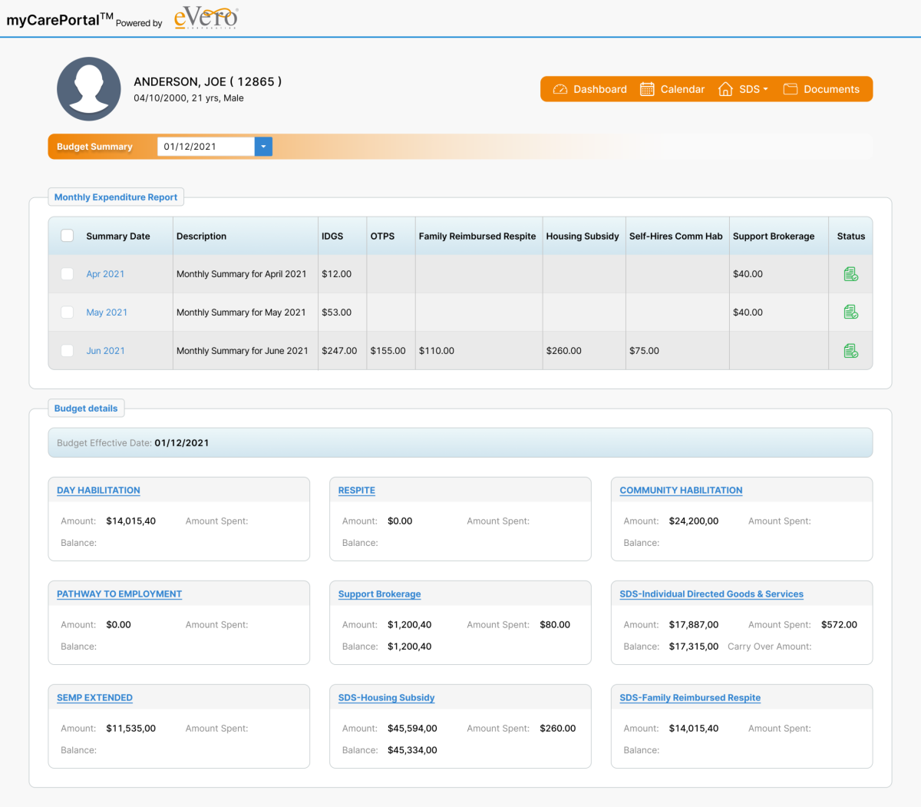Expand the 01/12/2021 date selection field
Screen dimensions: 921x807
pyautogui.click(x=206, y=146)
